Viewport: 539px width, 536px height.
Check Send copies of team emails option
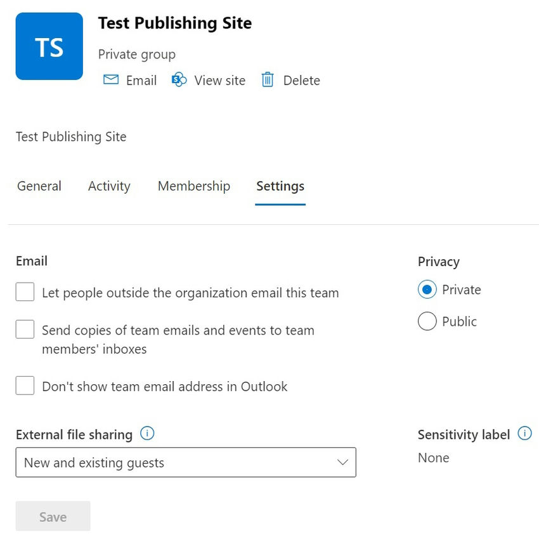click(x=25, y=329)
